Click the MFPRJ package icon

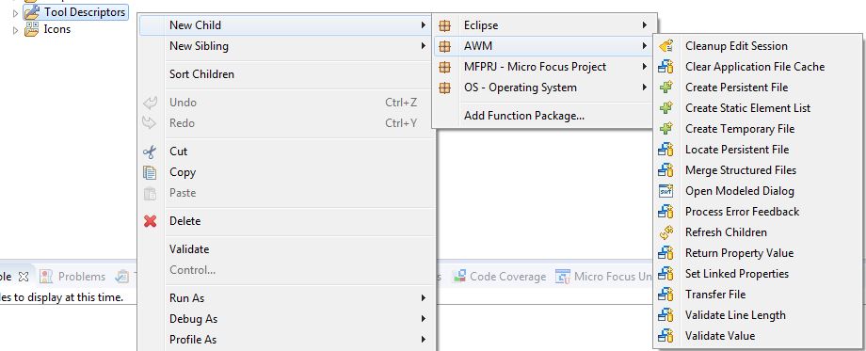(x=444, y=67)
